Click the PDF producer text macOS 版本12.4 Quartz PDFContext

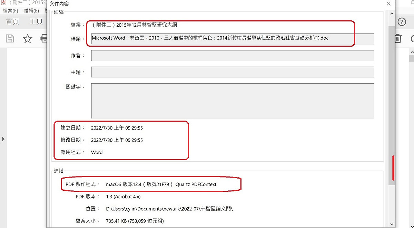click(x=161, y=184)
